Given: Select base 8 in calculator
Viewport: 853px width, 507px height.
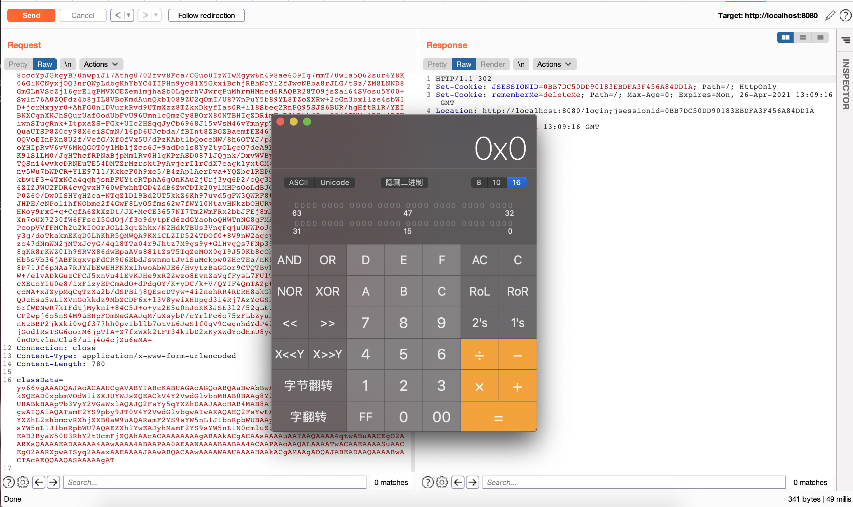Looking at the screenshot, I should click(479, 182).
